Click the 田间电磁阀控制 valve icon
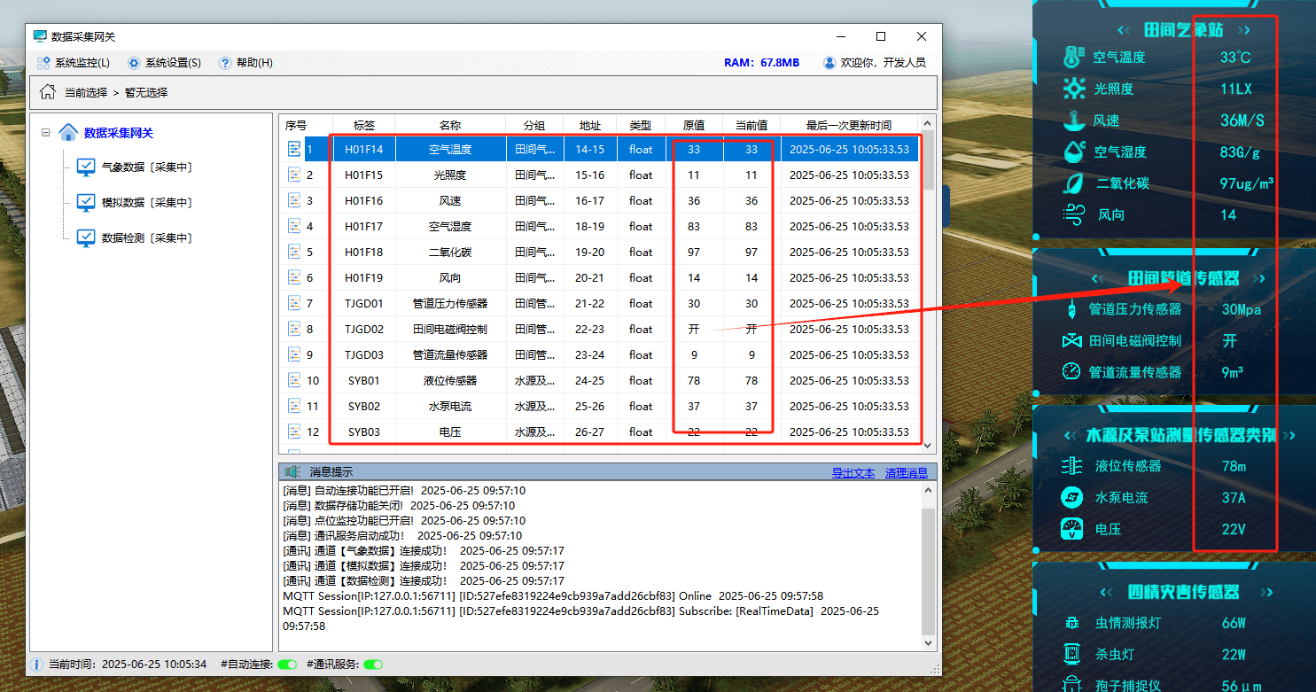This screenshot has height=692, width=1316. (1072, 341)
